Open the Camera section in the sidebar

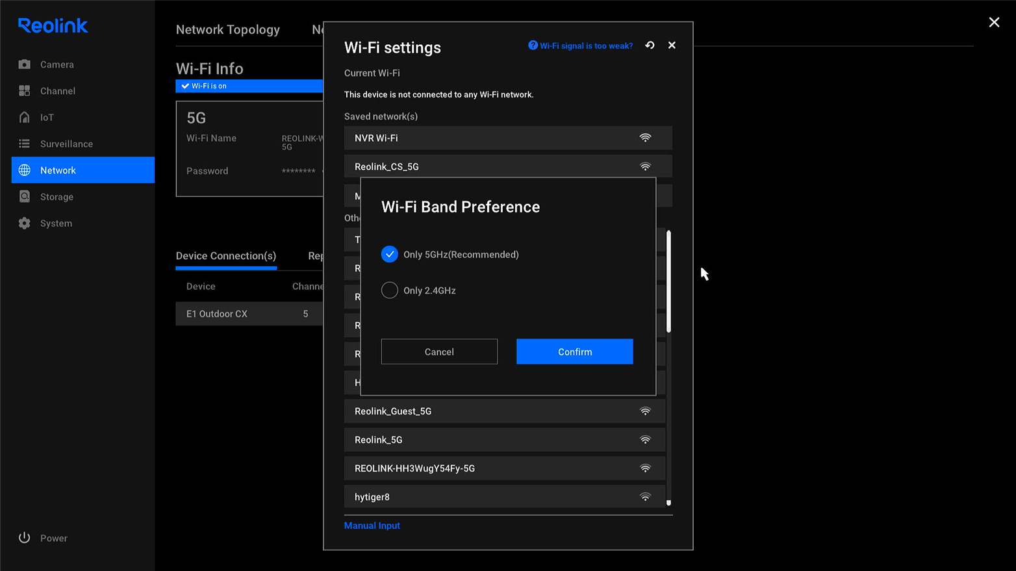pos(57,64)
